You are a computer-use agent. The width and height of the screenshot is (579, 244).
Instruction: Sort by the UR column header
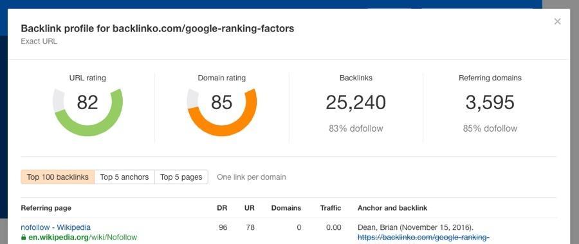pos(249,208)
